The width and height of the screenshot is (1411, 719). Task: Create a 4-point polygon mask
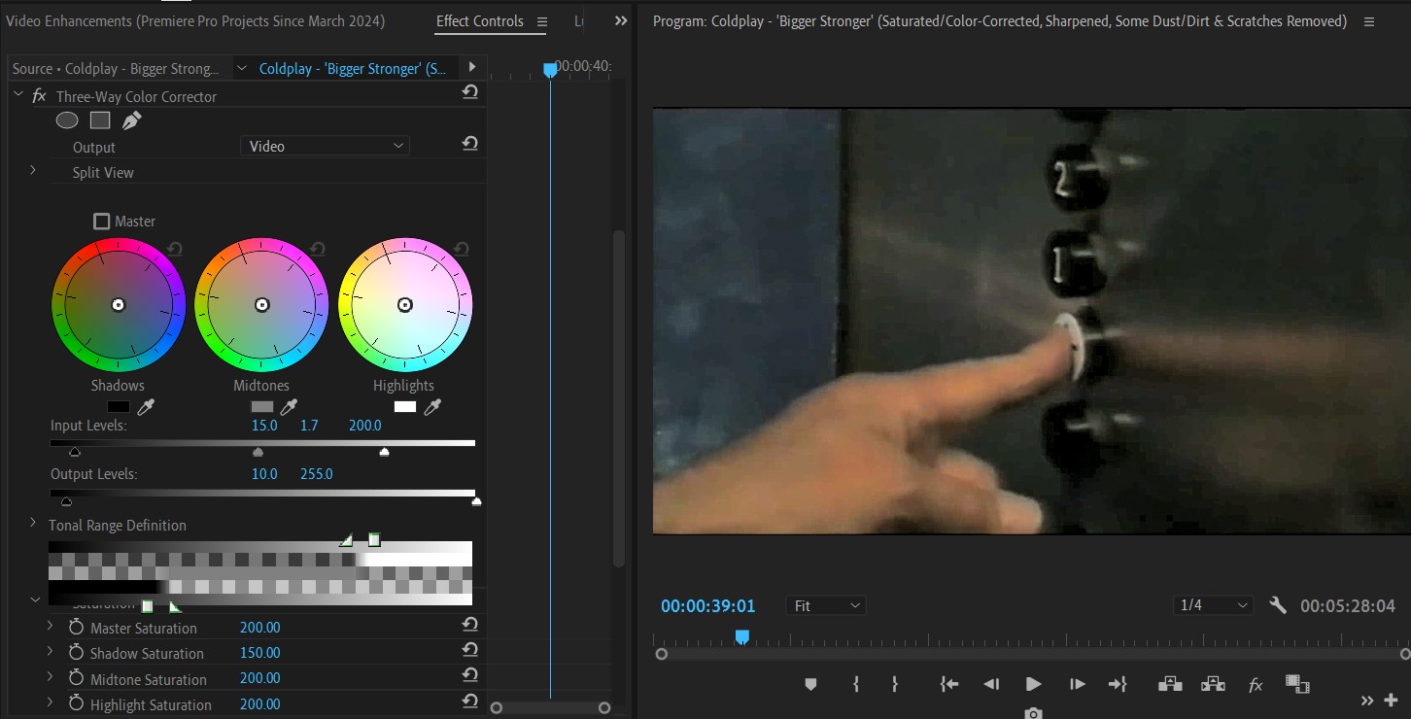[x=100, y=120]
